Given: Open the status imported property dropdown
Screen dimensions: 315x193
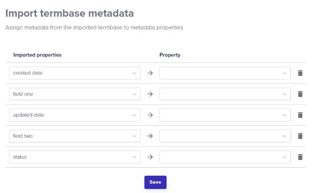Looking at the screenshot, I should (75, 157).
